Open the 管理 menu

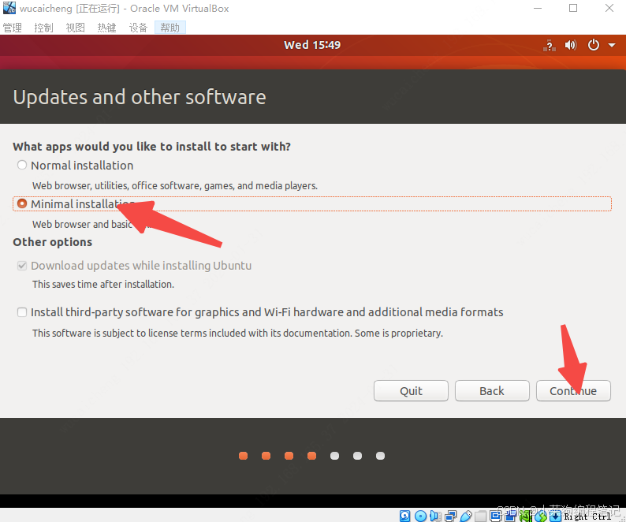(x=13, y=28)
